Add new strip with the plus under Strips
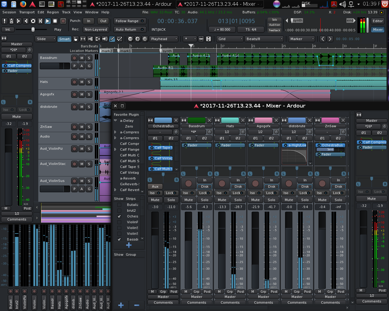This screenshot has width=389, height=311. tap(129, 245)
